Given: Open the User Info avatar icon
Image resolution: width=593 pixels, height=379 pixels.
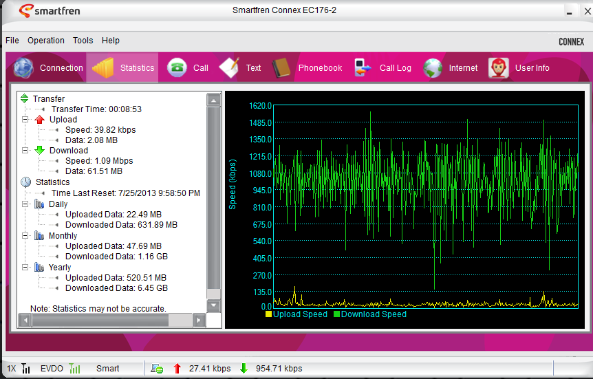Looking at the screenshot, I should [x=498, y=67].
